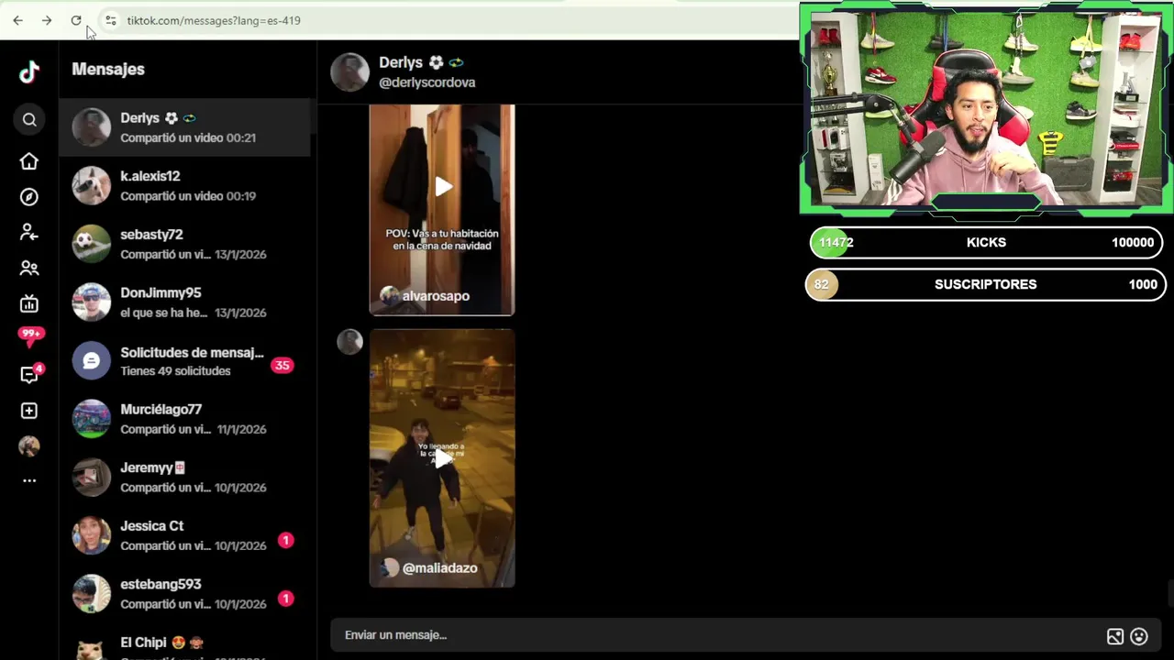
Task: Click k.alexis12 avatar in list
Action: (x=92, y=186)
